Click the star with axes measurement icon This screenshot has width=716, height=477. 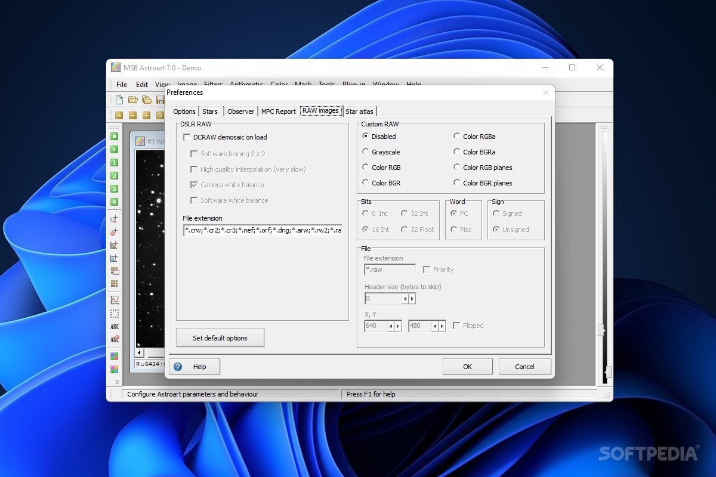[x=114, y=258]
